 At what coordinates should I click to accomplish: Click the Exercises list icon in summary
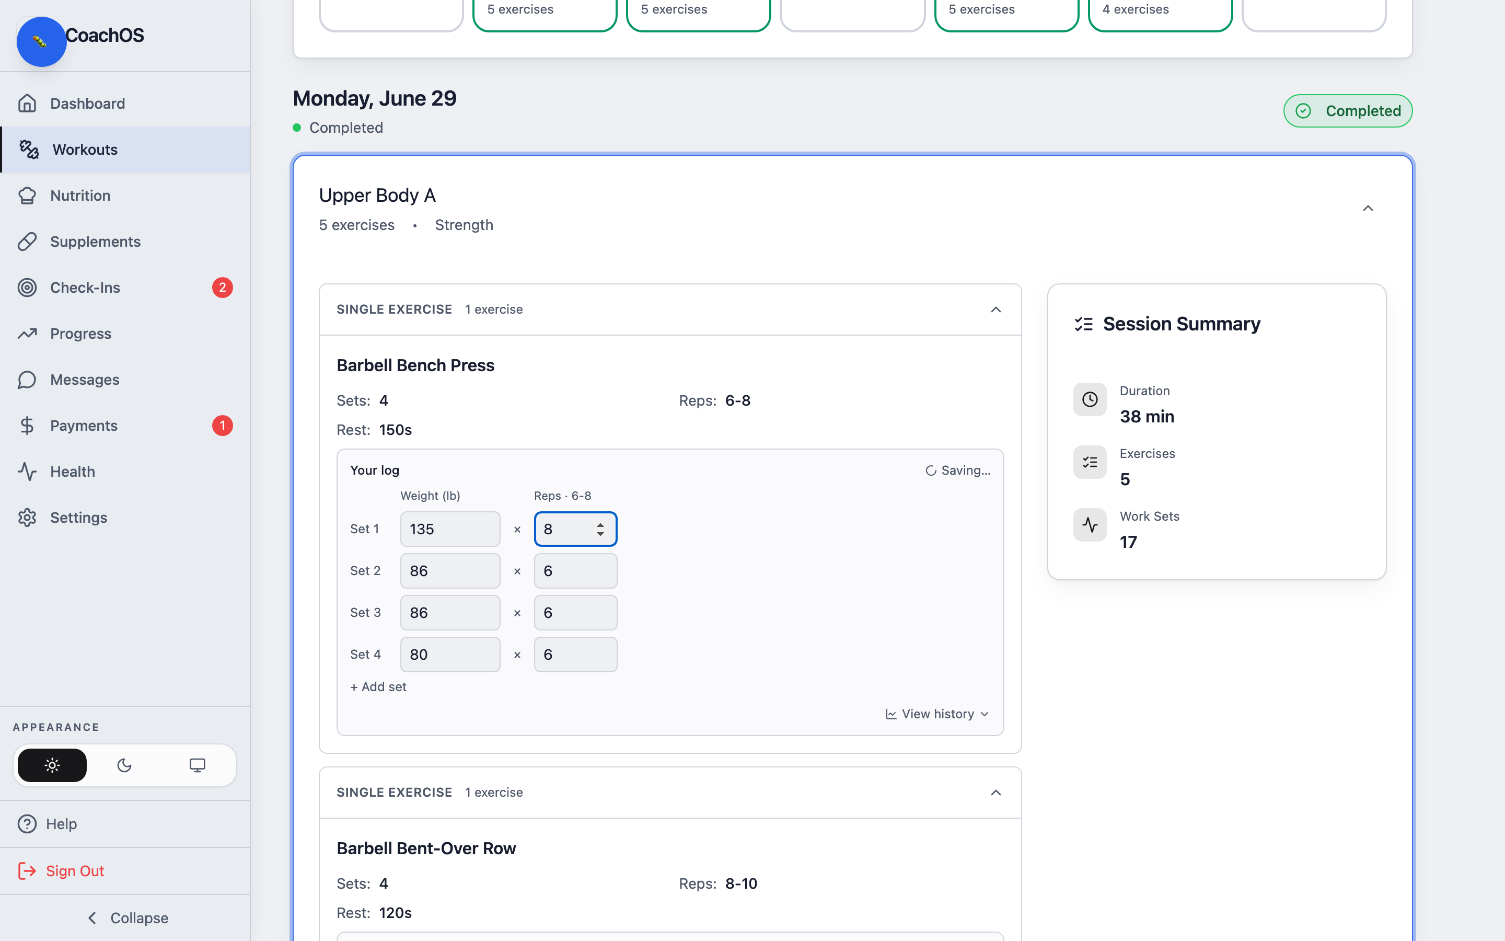[x=1090, y=463]
